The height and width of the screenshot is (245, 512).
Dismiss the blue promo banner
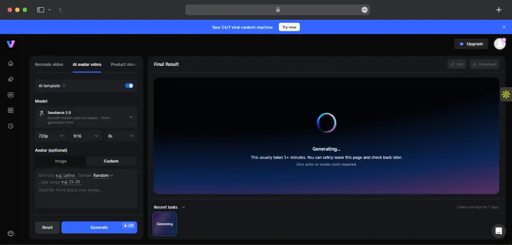click(504, 27)
